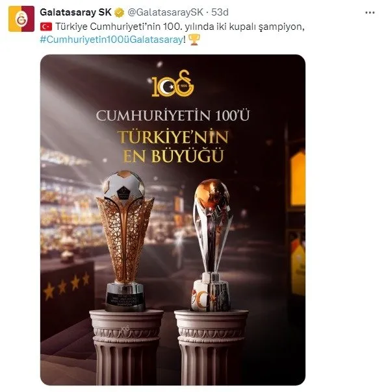Click the left golden lattice trophy
386x392 pixels.
coord(125,241)
